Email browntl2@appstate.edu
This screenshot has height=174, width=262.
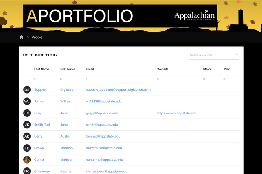104,148
